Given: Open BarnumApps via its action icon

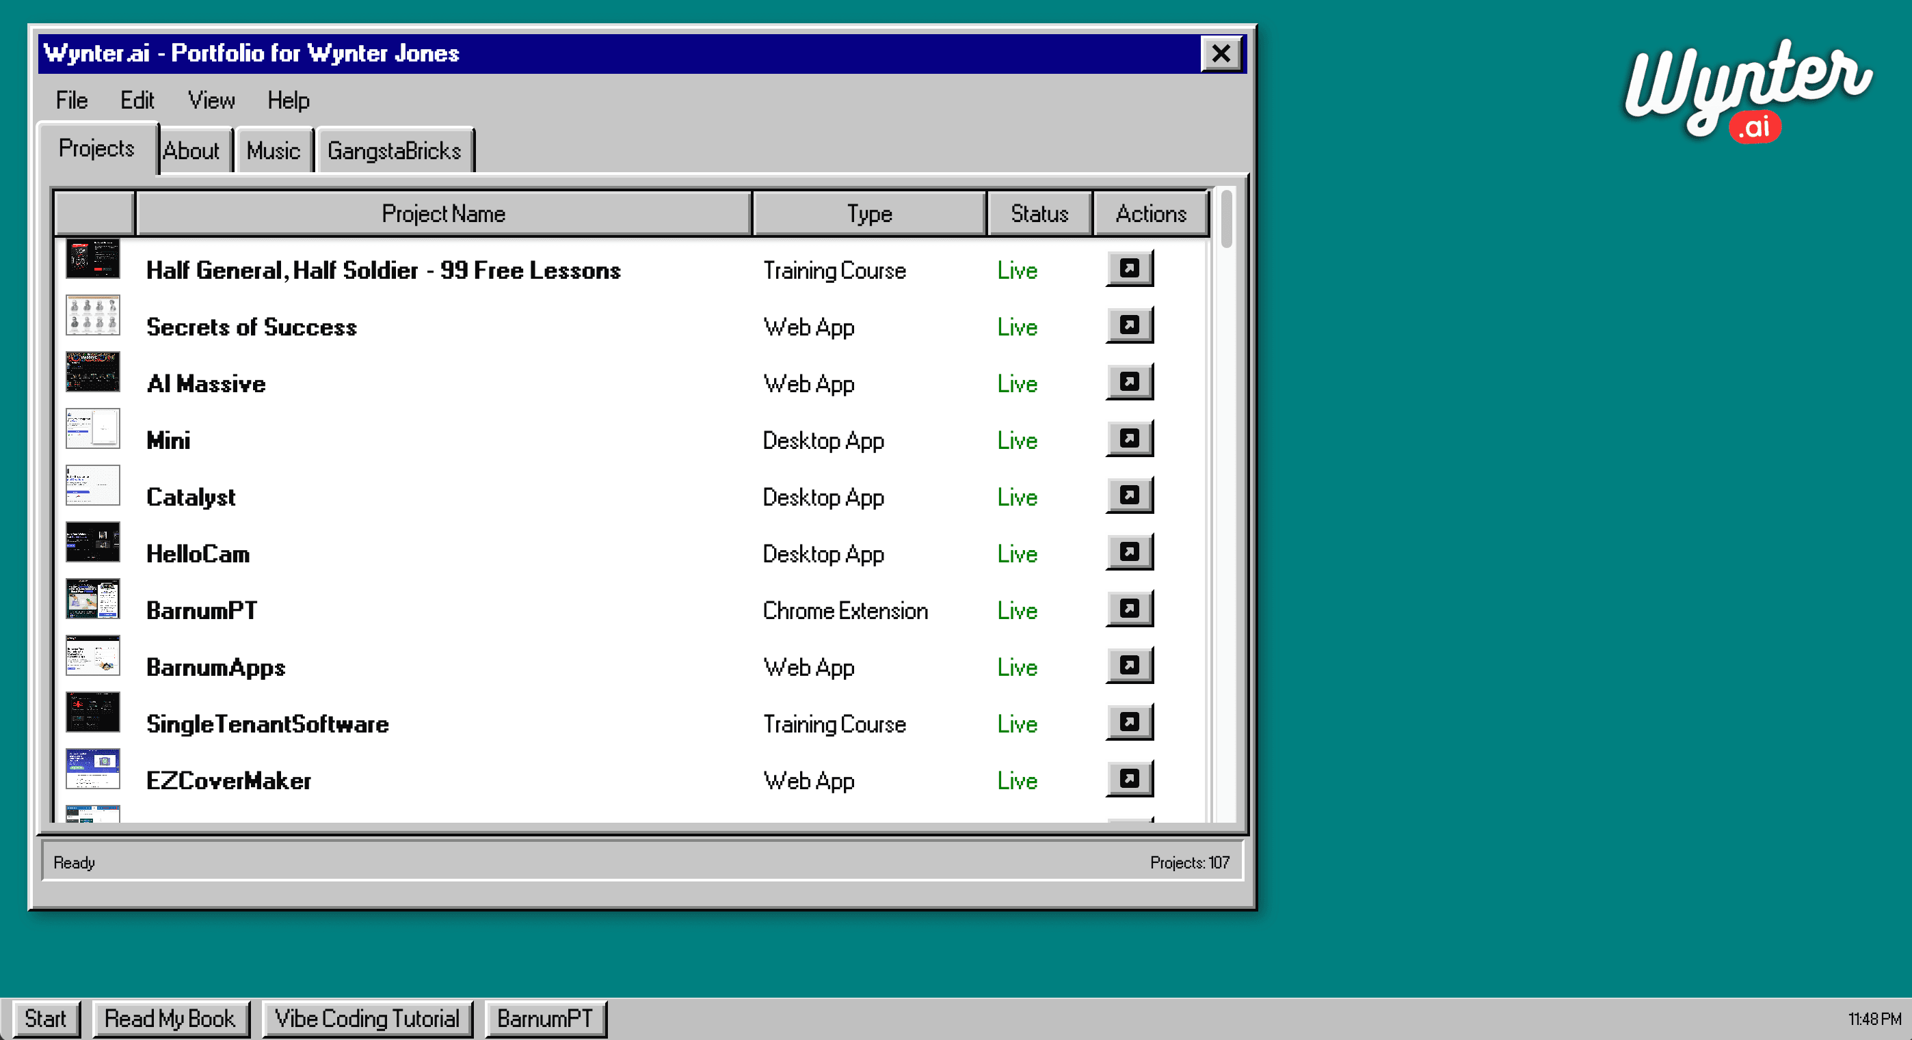Looking at the screenshot, I should (1129, 666).
